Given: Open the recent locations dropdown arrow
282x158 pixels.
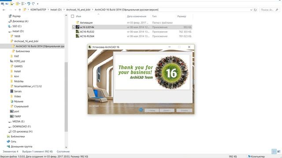Looking at the screenshot, I should 15,10.
